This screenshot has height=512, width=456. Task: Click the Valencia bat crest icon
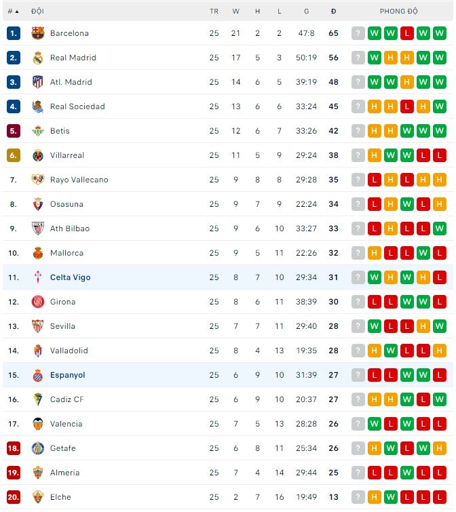(38, 424)
